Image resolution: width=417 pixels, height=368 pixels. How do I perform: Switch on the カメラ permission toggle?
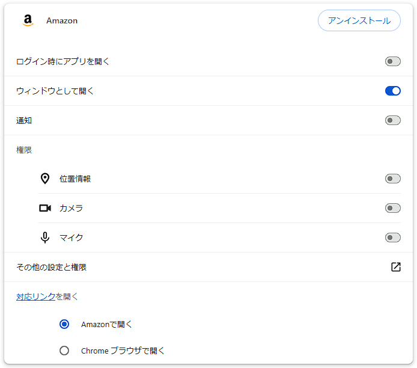tap(392, 208)
